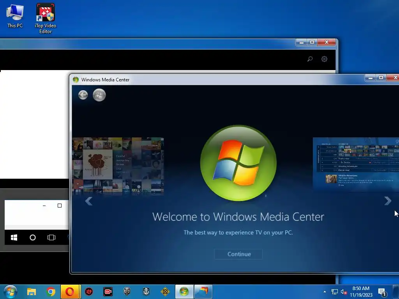Launch World of Warships anchor icon
Viewport: 399px width, 299px height.
[x=146, y=291]
